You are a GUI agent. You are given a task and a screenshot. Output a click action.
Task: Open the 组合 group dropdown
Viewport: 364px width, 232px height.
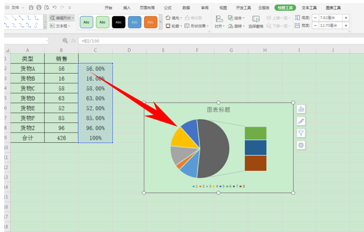(x=236, y=18)
